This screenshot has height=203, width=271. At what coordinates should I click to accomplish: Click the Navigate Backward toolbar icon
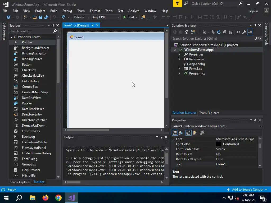click(x=8, y=17)
